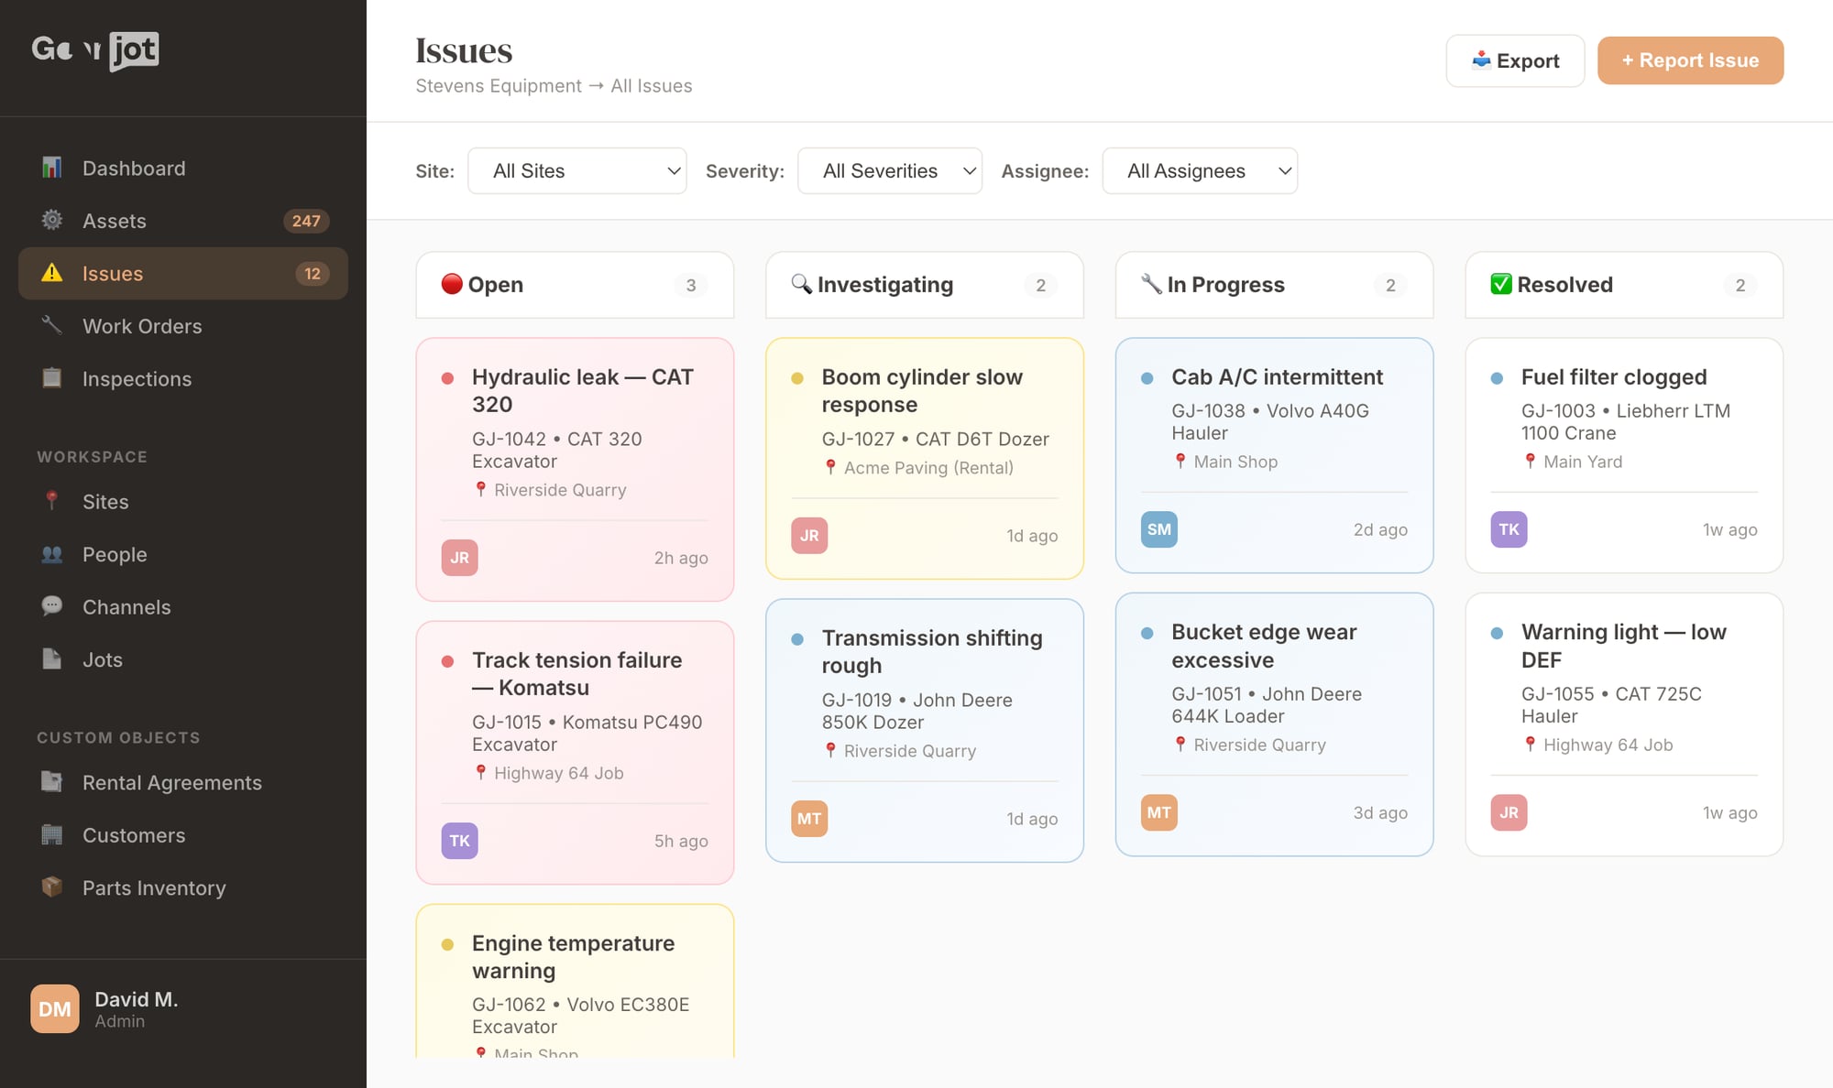Click the Report Issue button
The image size is (1833, 1088).
(1690, 60)
